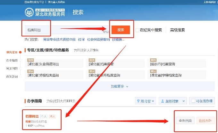Image resolution: width=218 pixels, height=133 pixels.
Task: Expand 加载更多 to load more results
Action: pyautogui.click(x=120, y=86)
